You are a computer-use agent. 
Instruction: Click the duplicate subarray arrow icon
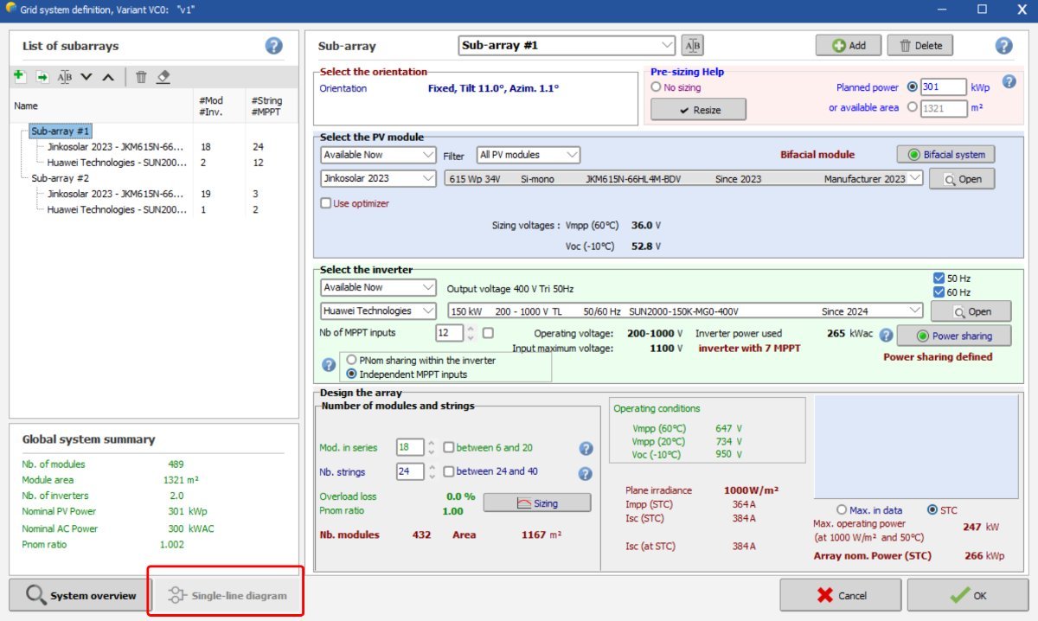pyautogui.click(x=42, y=77)
